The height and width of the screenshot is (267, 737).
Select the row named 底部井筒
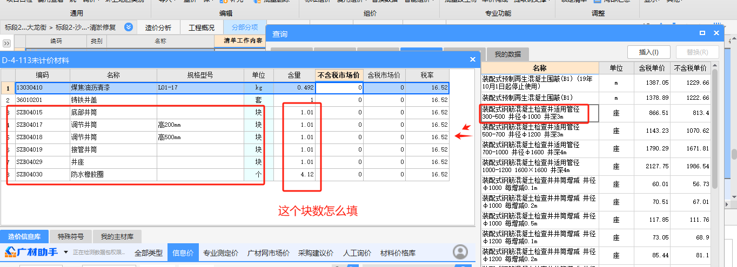pos(225,112)
